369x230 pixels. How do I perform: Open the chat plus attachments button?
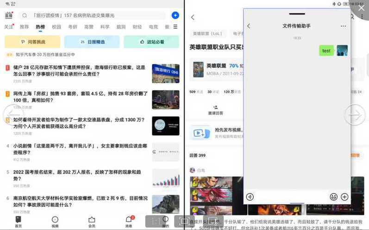coord(344,197)
